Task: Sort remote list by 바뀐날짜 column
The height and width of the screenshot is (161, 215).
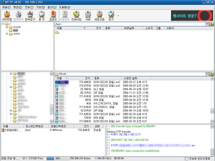Action: pos(132,28)
